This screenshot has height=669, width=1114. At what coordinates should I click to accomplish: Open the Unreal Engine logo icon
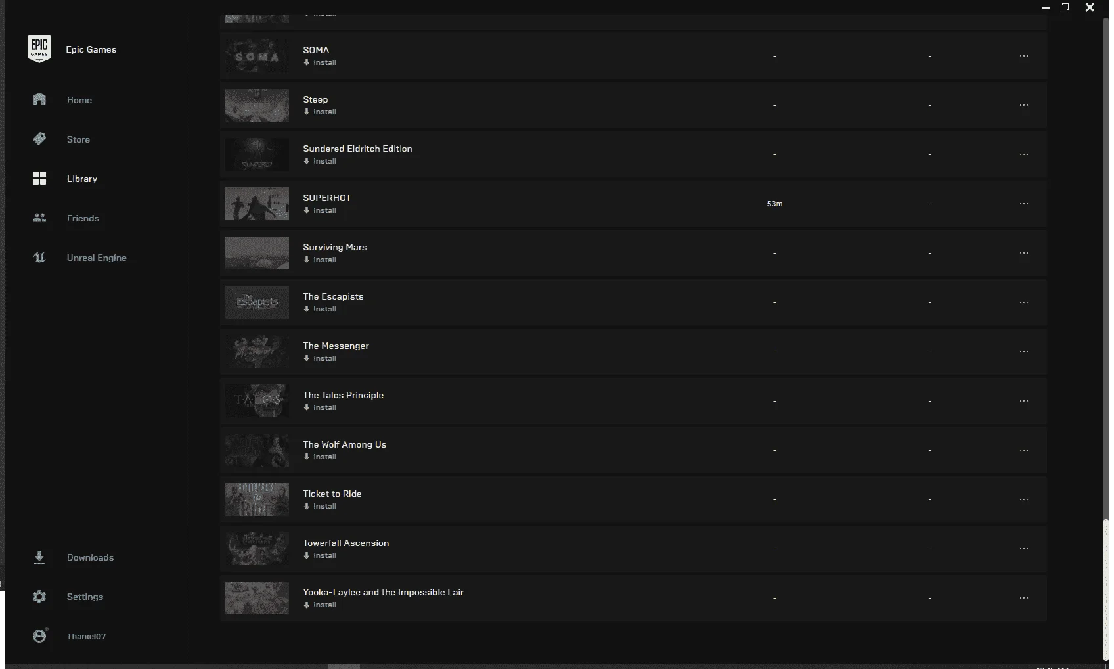click(39, 257)
